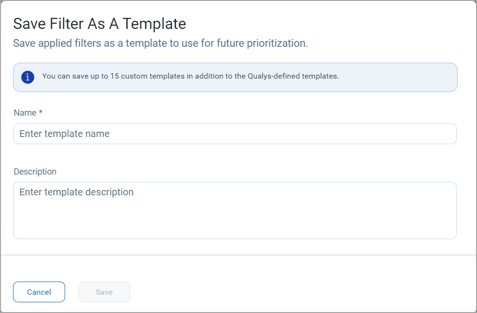The width and height of the screenshot is (477, 313).
Task: Click the Name field label
Action: click(x=25, y=113)
